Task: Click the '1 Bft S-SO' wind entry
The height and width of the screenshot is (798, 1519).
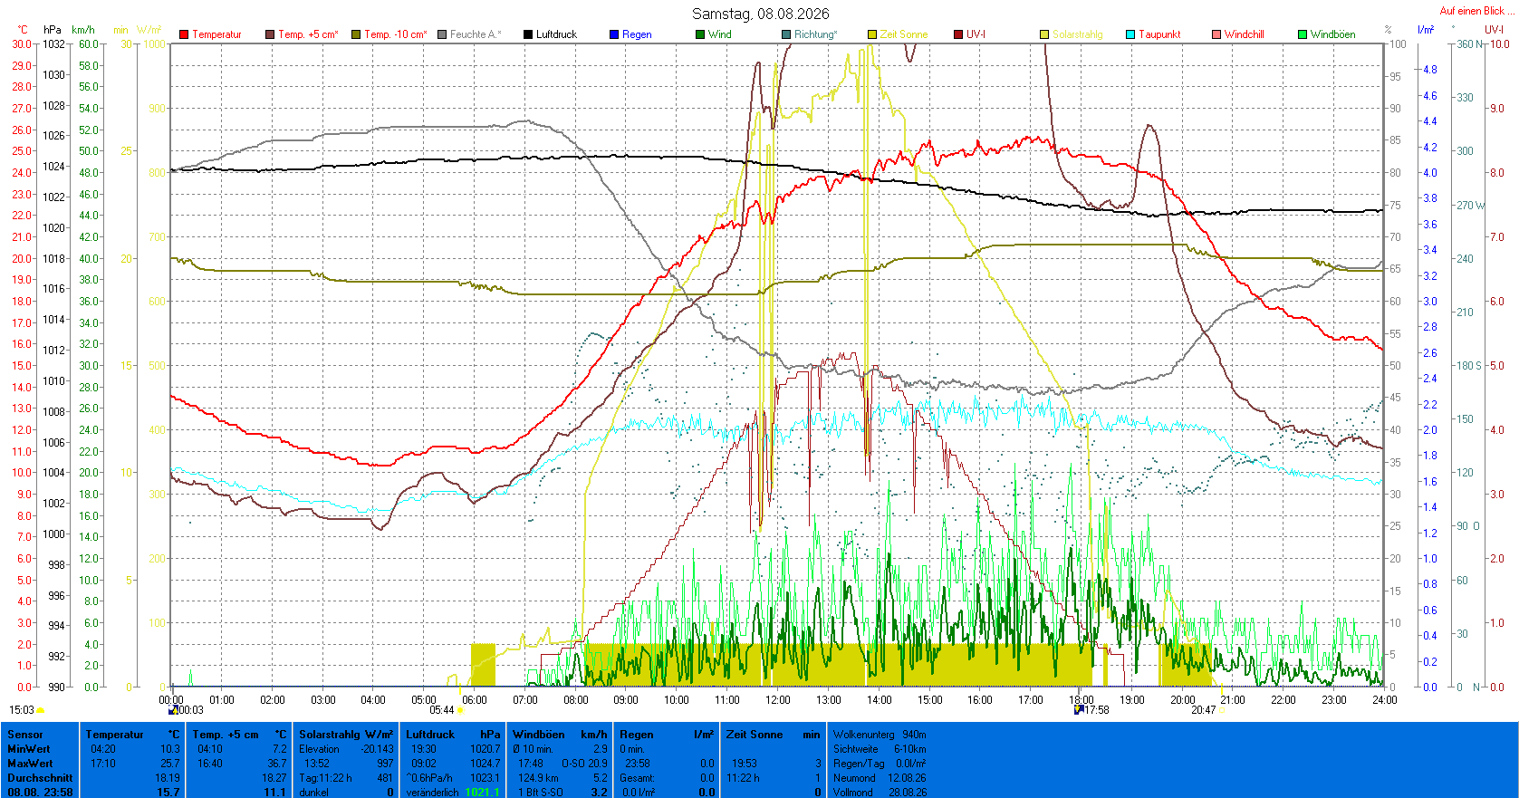Action: point(540,793)
